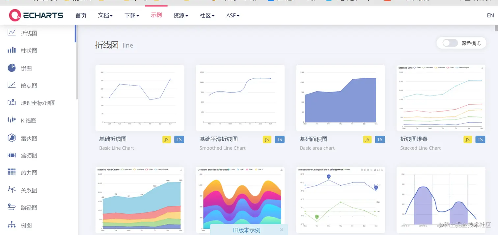Open TS version of 基础面积图
The image size is (498, 235).
click(x=380, y=139)
